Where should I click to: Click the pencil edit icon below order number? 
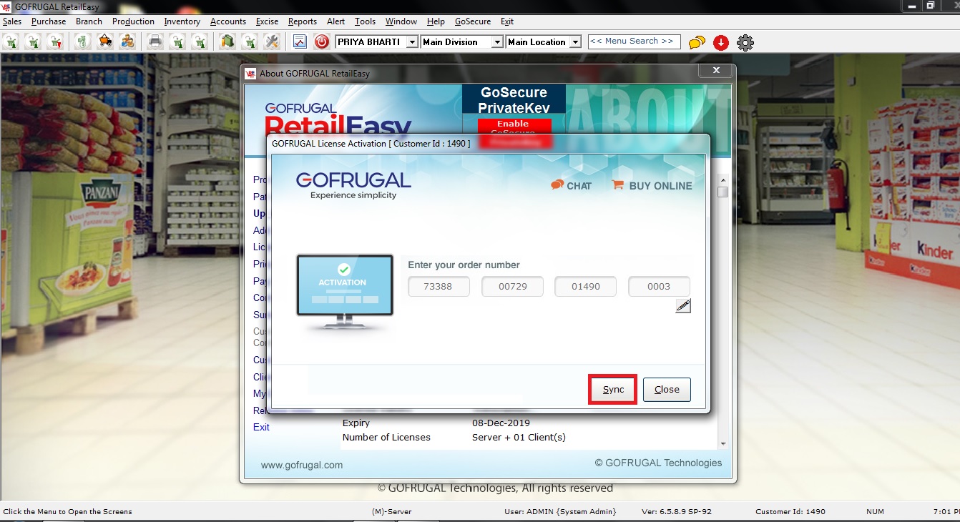point(683,306)
